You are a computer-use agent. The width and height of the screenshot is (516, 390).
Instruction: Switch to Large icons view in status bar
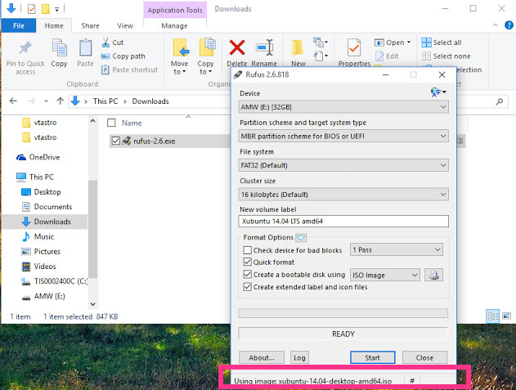[x=506, y=316]
